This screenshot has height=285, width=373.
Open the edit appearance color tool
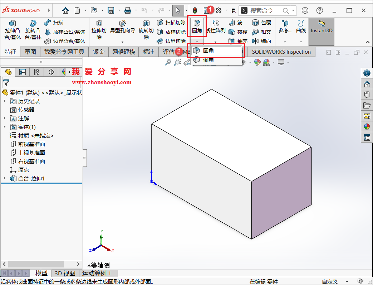pyautogui.click(x=257, y=63)
